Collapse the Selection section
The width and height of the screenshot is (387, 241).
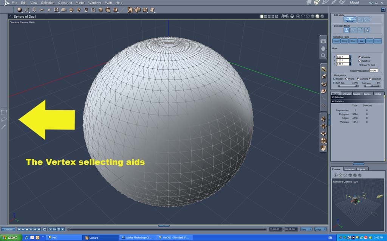coord(333,97)
